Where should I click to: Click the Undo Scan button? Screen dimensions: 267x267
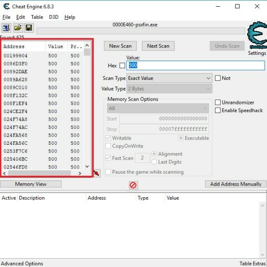227,46
